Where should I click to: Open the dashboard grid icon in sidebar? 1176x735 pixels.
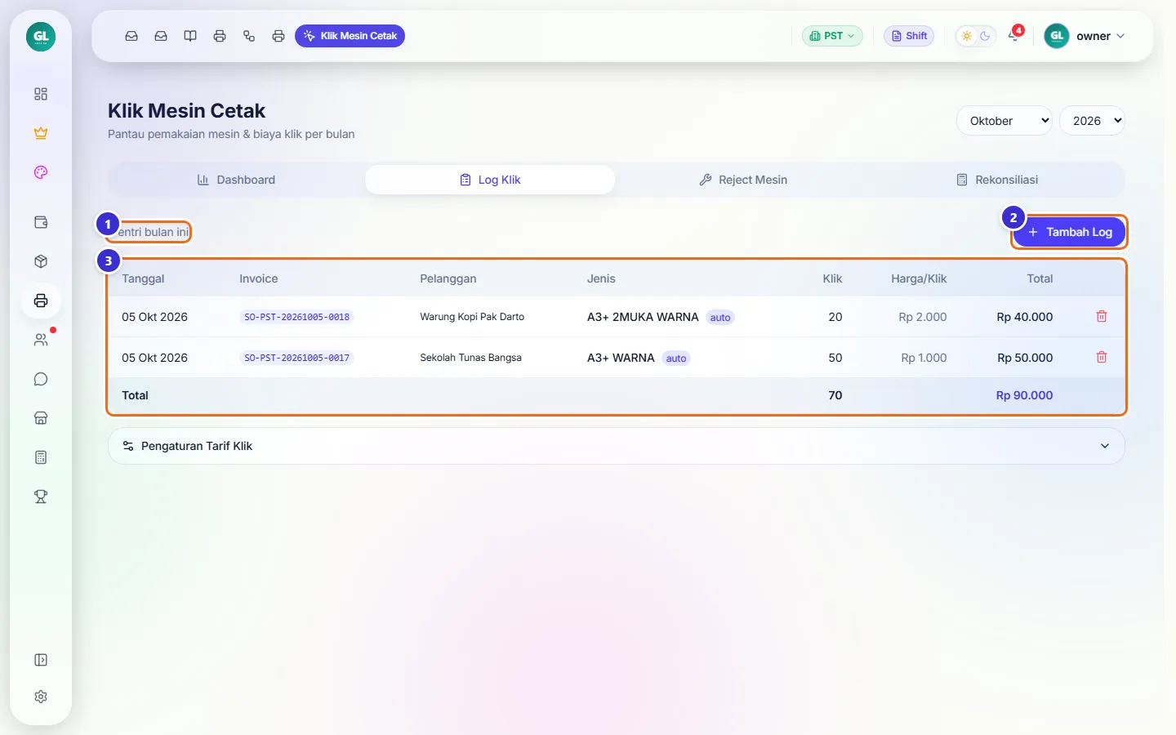tap(41, 94)
